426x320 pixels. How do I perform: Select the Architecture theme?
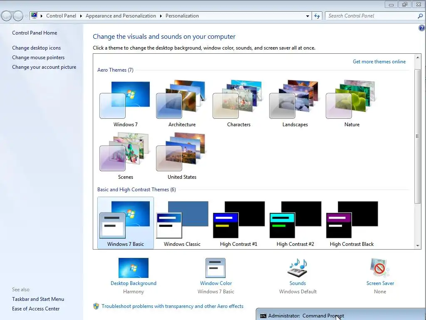coord(182,104)
